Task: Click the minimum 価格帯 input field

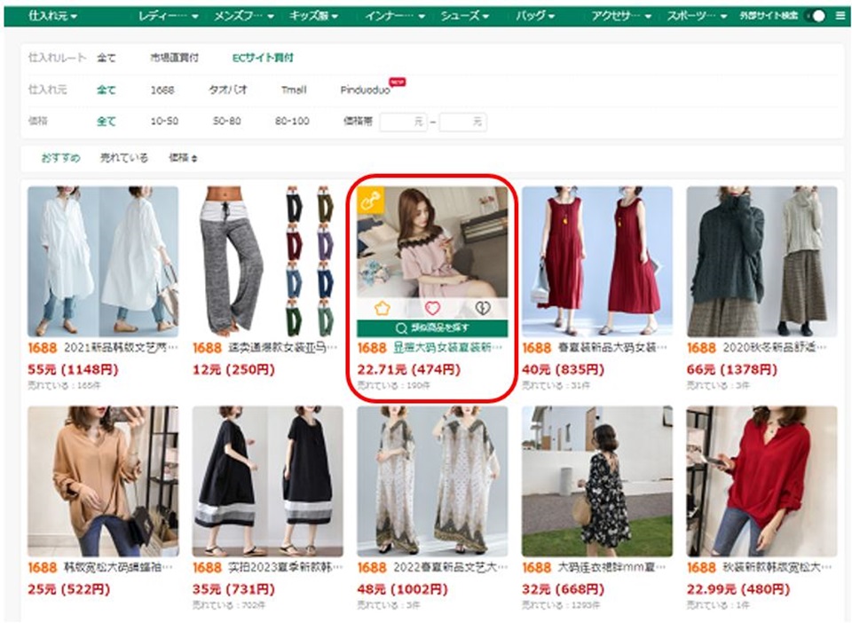Action: pyautogui.click(x=403, y=122)
